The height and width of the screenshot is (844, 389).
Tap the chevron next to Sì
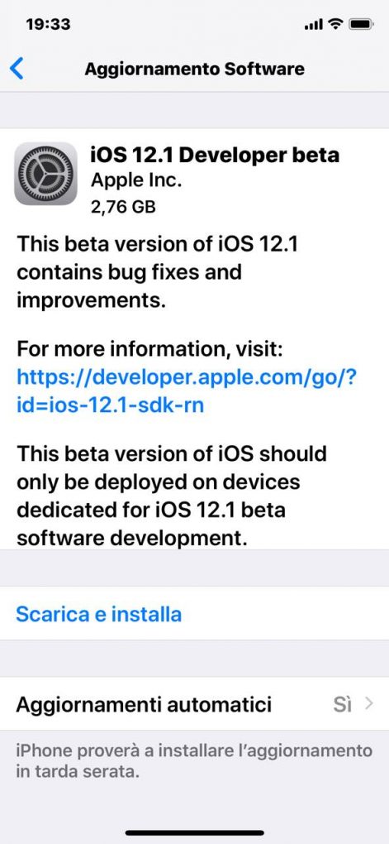click(368, 704)
